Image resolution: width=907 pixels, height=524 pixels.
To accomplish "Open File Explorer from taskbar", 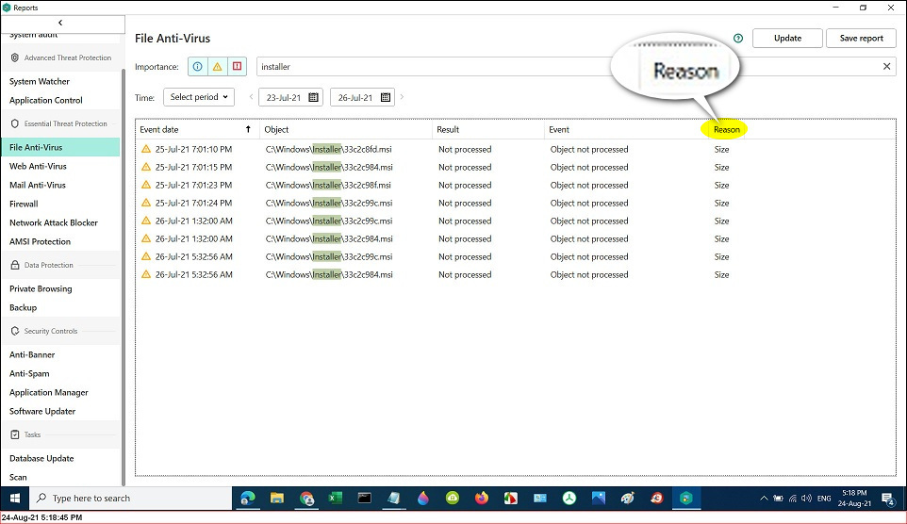I will pos(277,498).
